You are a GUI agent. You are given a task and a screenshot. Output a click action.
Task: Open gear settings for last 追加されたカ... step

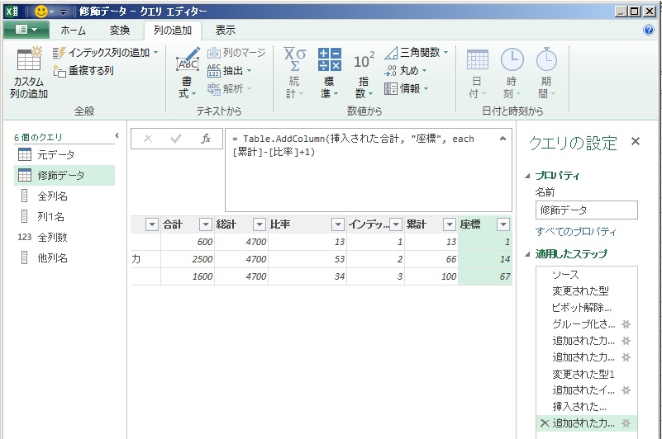click(x=626, y=423)
